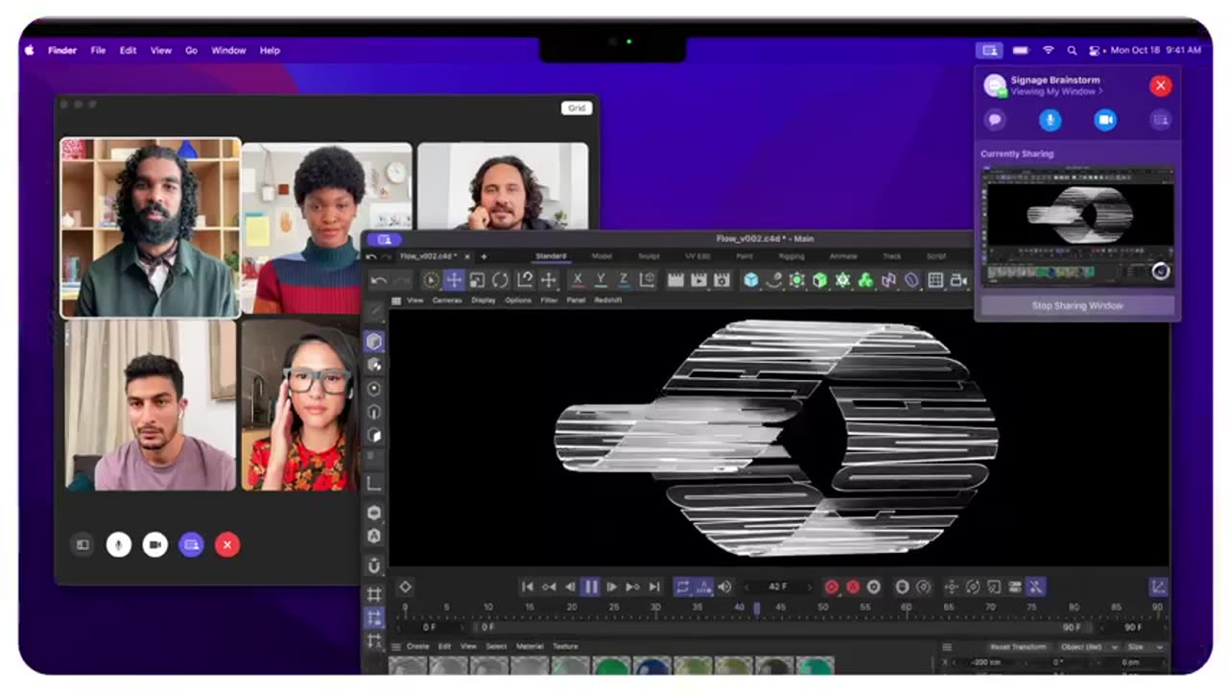Click the Autokeying red icon

point(853,586)
